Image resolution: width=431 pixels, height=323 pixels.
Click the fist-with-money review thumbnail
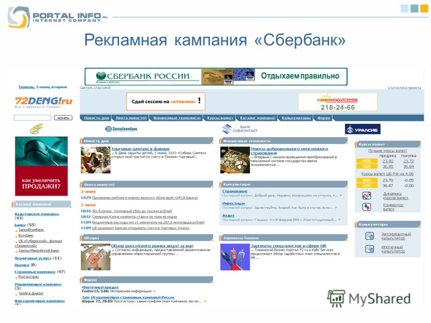[x=96, y=257]
